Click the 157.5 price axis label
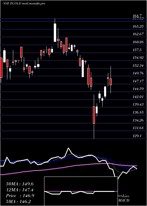The image size is (147, 206). [137, 50]
